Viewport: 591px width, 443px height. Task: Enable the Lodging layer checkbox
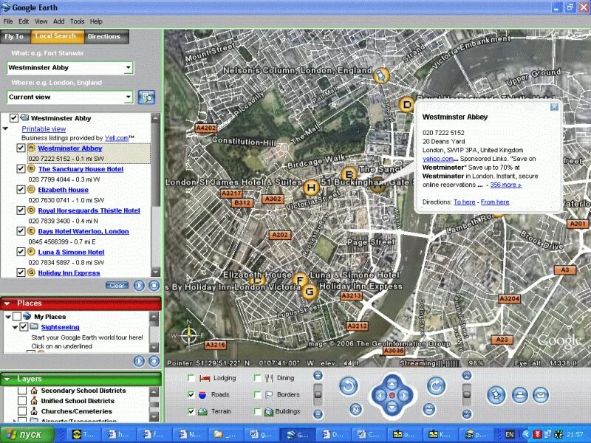191,378
